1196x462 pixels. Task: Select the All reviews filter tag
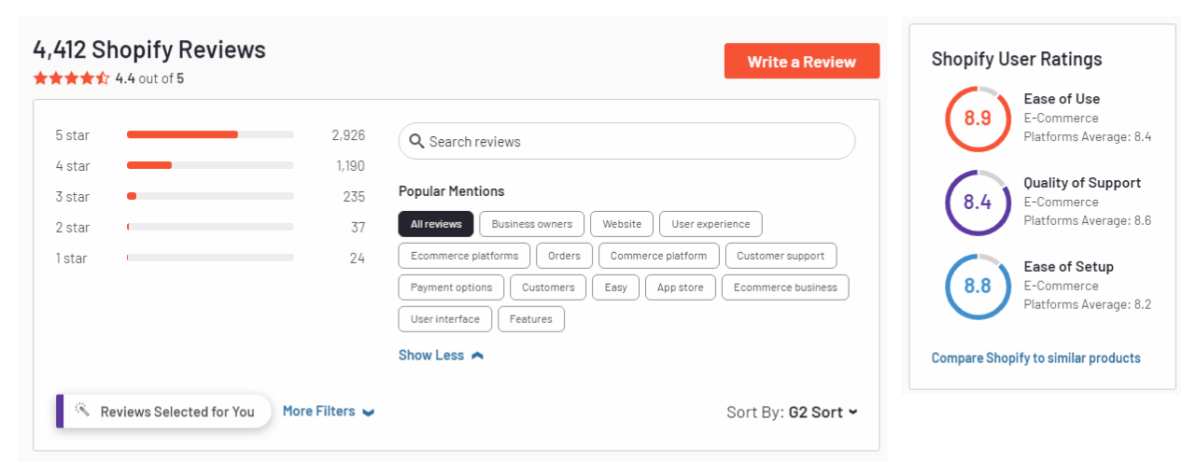(436, 224)
